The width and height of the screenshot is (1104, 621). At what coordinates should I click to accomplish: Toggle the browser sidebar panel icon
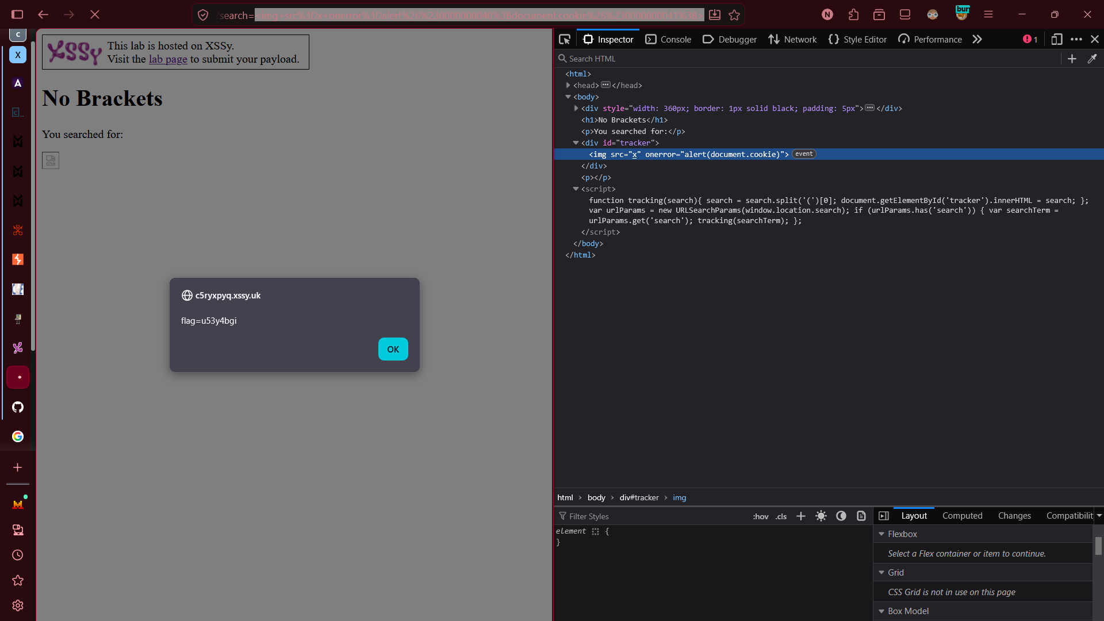(x=17, y=14)
